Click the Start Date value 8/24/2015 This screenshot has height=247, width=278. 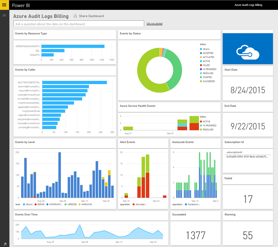(248, 90)
